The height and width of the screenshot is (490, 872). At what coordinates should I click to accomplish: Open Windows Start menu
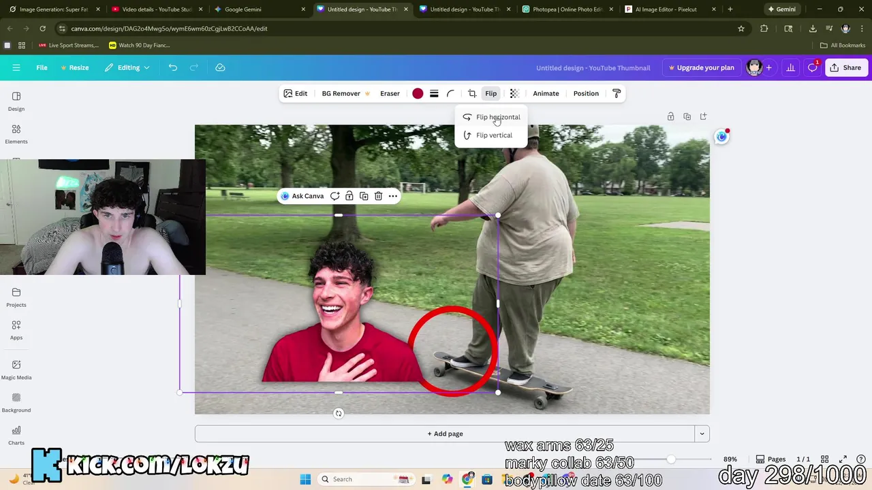pyautogui.click(x=305, y=479)
